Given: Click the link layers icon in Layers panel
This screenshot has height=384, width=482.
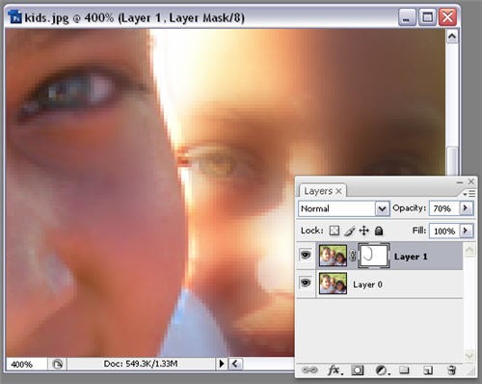Looking at the screenshot, I should (x=309, y=370).
